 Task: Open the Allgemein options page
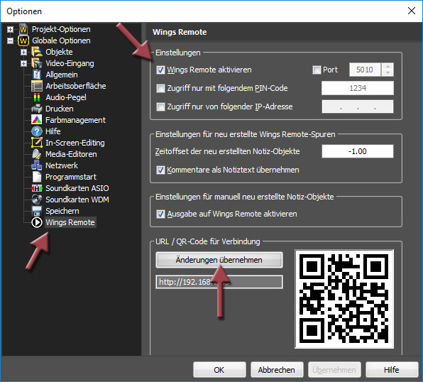[x=62, y=75]
